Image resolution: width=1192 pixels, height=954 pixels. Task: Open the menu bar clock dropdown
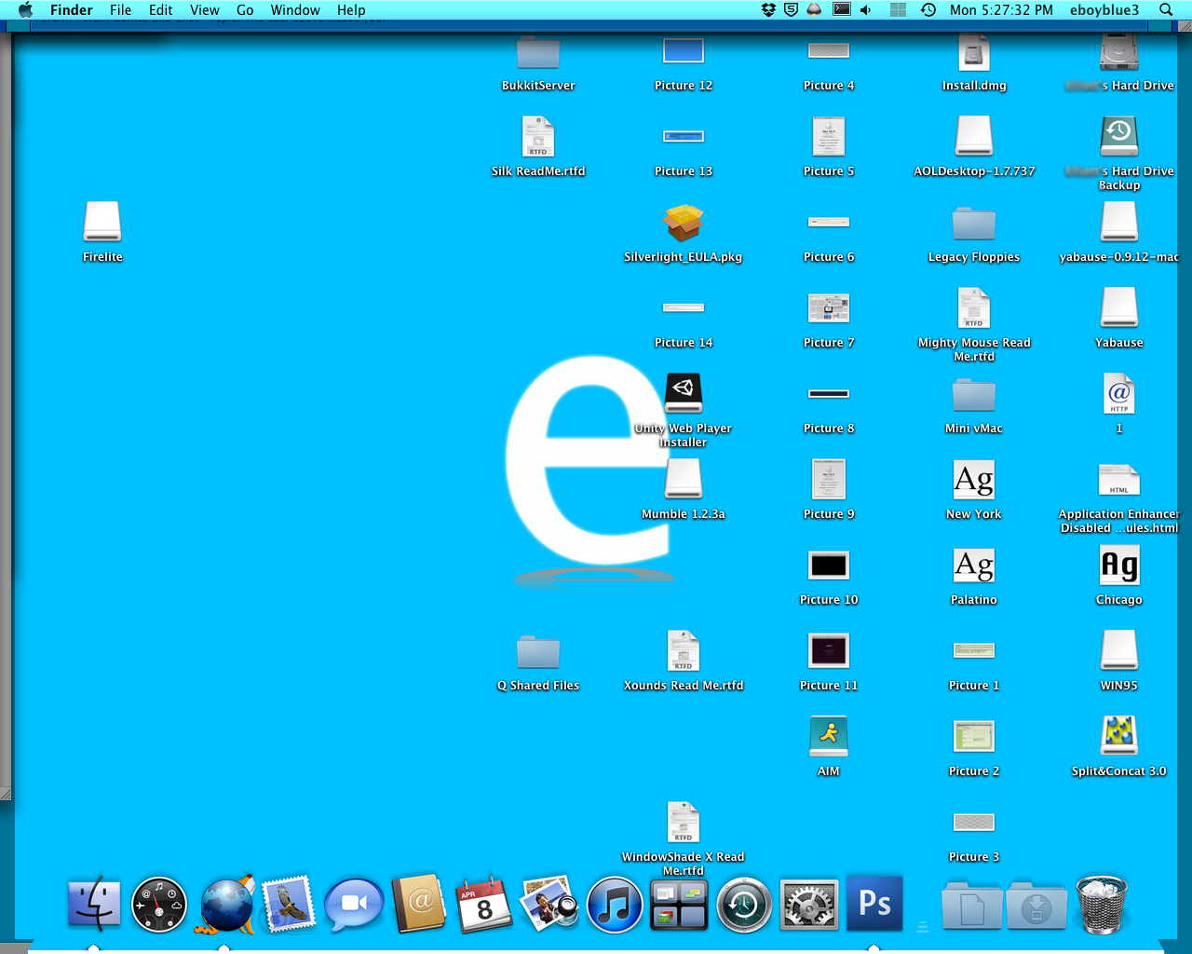click(1000, 10)
